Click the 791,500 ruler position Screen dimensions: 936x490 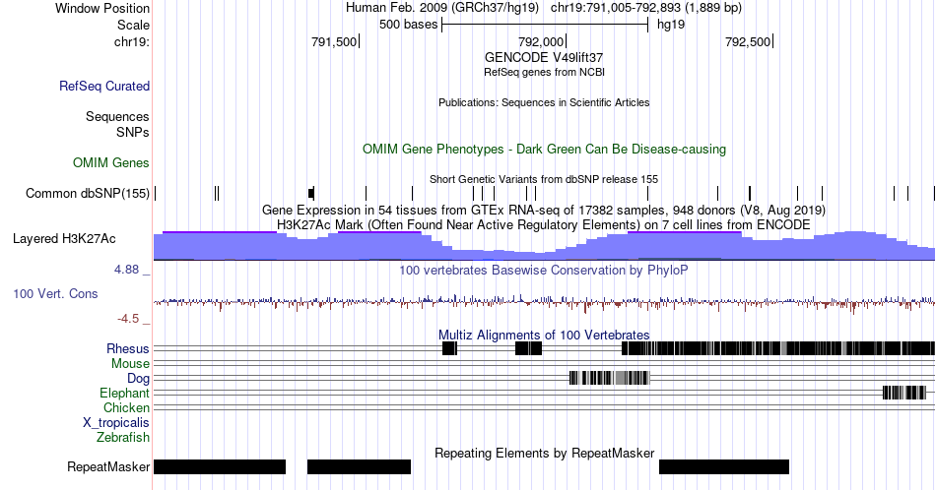[x=334, y=41]
